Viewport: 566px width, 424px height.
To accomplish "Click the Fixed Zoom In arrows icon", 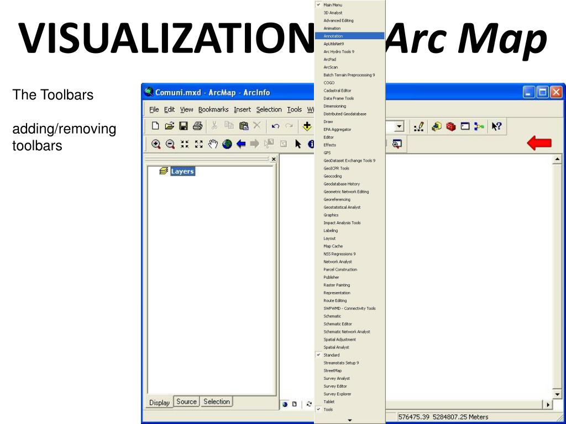I will pos(185,144).
